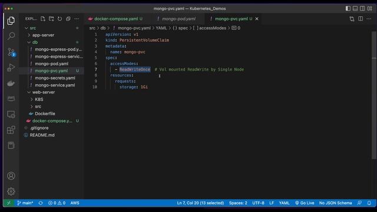Open the Search view icon

click(x=11, y=36)
